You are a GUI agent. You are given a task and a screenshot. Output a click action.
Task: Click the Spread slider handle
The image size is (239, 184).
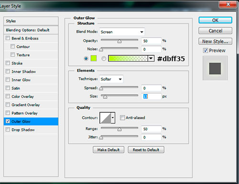pyautogui.click(x=101, y=88)
